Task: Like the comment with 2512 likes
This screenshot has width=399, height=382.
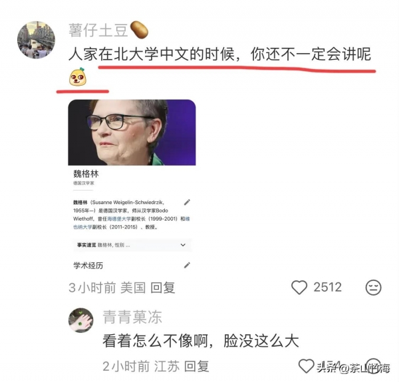Action: [299, 288]
